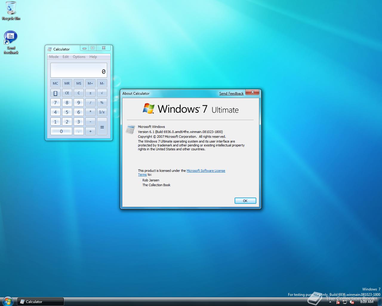Image resolution: width=382 pixels, height=306 pixels.
Task: Open the Recycle Bin desktop icon
Action: (x=11, y=11)
